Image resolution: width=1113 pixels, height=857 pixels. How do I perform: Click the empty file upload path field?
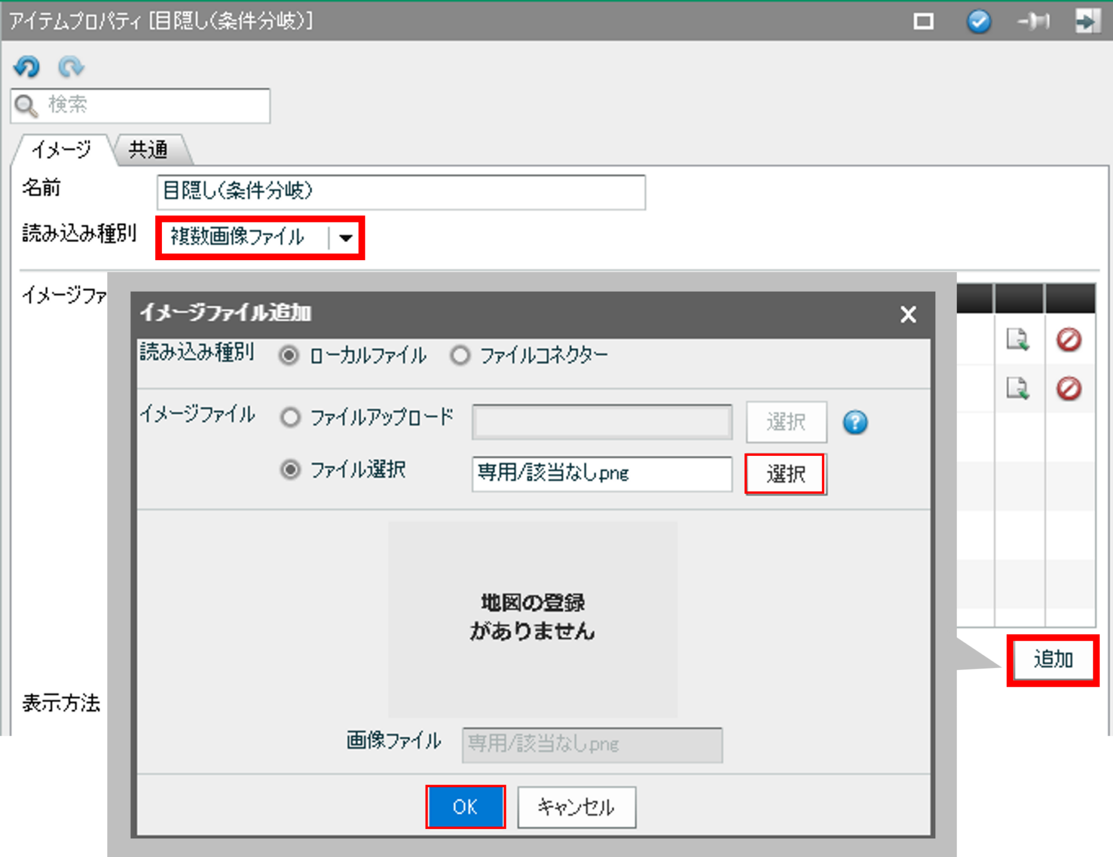[x=602, y=422]
